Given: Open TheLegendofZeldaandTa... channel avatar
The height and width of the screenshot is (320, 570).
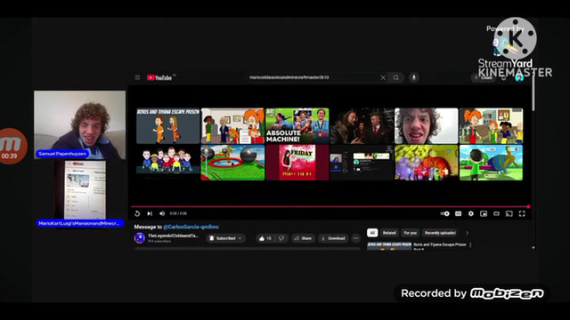Looking at the screenshot, I should [x=139, y=238].
